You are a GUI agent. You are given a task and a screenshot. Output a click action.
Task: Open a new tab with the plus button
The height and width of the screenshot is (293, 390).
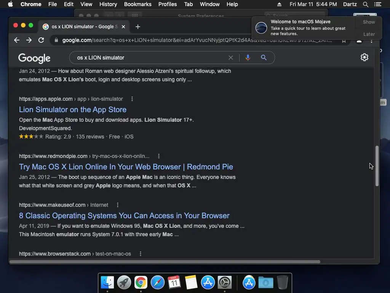pyautogui.click(x=138, y=27)
